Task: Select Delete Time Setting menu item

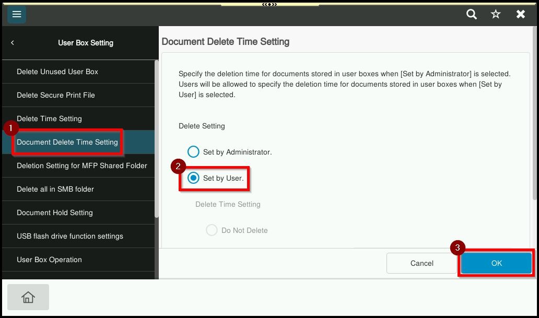Action: [49, 119]
